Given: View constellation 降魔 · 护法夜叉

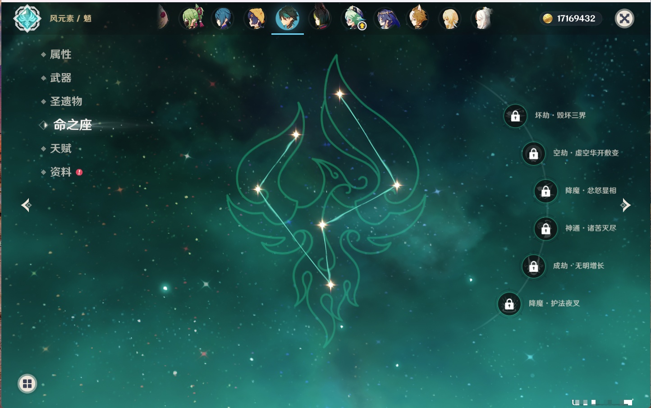Looking at the screenshot, I should coord(554,303).
